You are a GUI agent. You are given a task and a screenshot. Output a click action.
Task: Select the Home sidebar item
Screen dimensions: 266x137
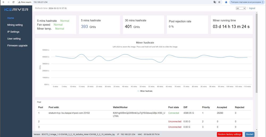pyautogui.click(x=11, y=18)
